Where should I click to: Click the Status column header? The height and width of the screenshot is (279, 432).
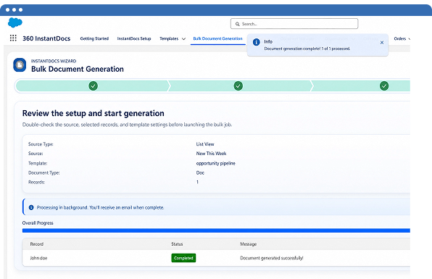point(177,244)
